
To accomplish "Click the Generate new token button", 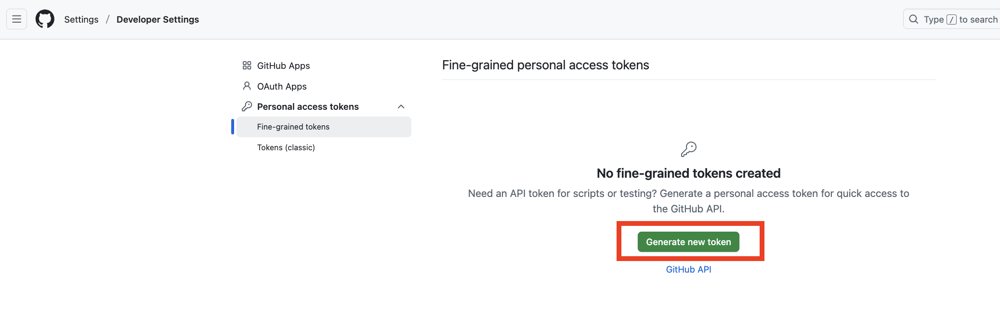I will click(x=688, y=242).
